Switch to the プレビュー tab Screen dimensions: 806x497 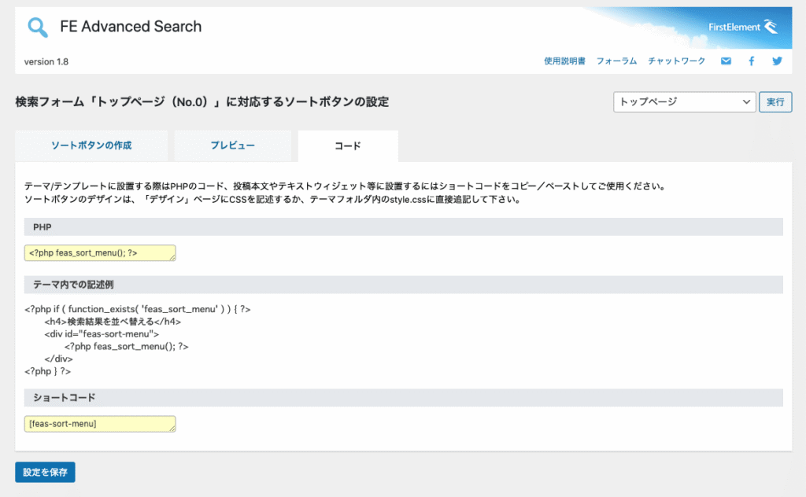[x=233, y=145]
